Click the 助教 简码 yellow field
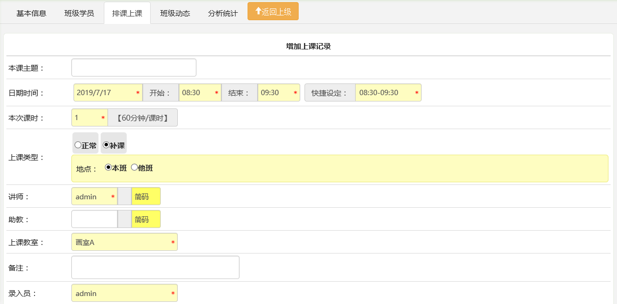 146,219
